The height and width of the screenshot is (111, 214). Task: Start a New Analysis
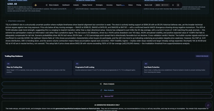[x=107, y=90]
